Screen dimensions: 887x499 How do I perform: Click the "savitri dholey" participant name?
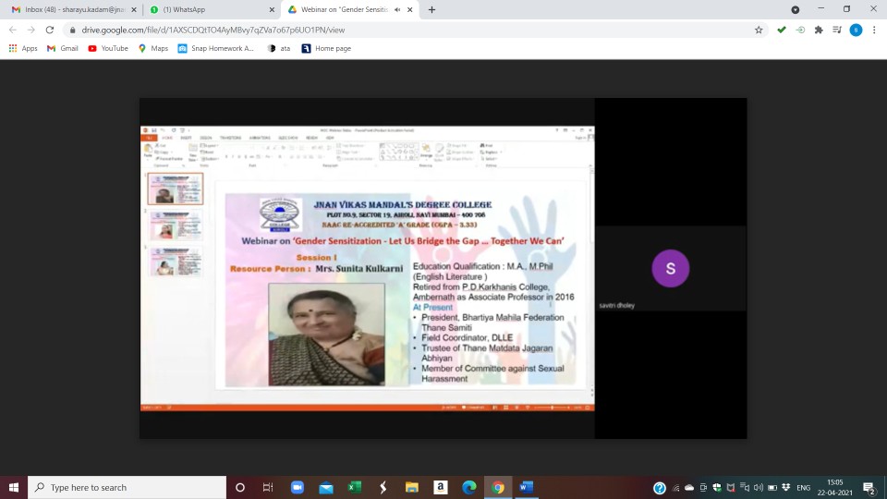tap(616, 306)
